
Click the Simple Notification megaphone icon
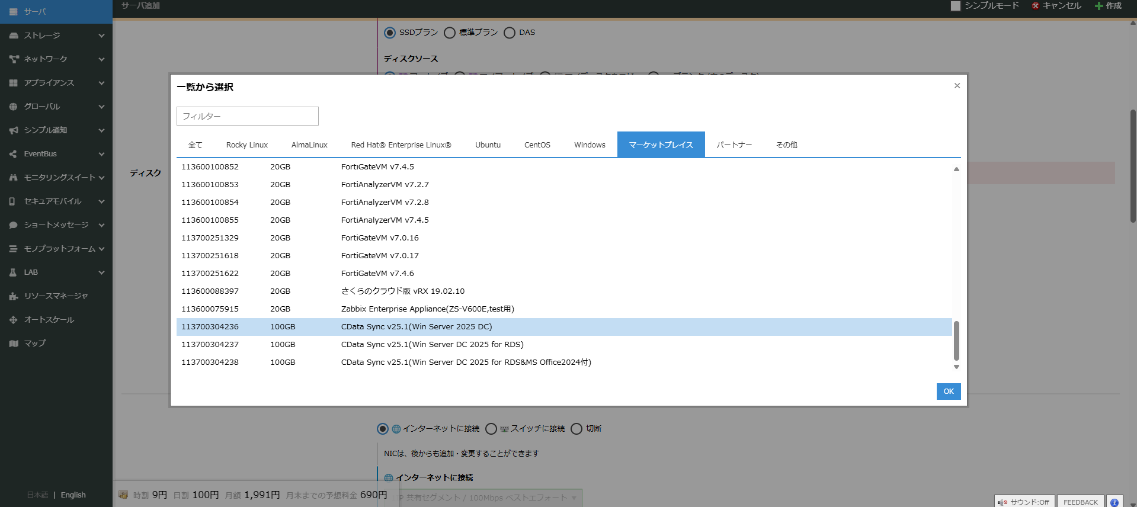[14, 130]
